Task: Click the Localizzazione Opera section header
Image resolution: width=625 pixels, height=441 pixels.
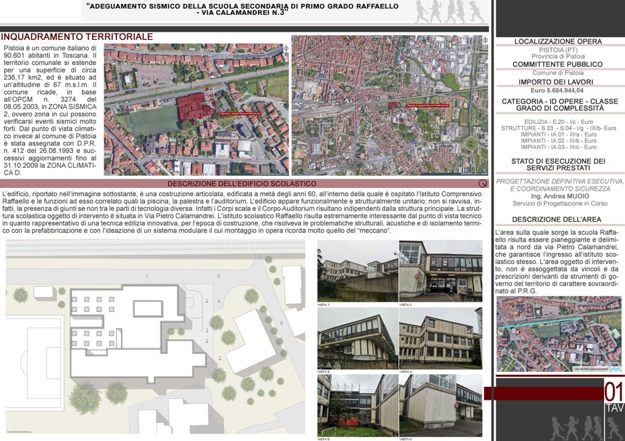Action: click(x=558, y=41)
